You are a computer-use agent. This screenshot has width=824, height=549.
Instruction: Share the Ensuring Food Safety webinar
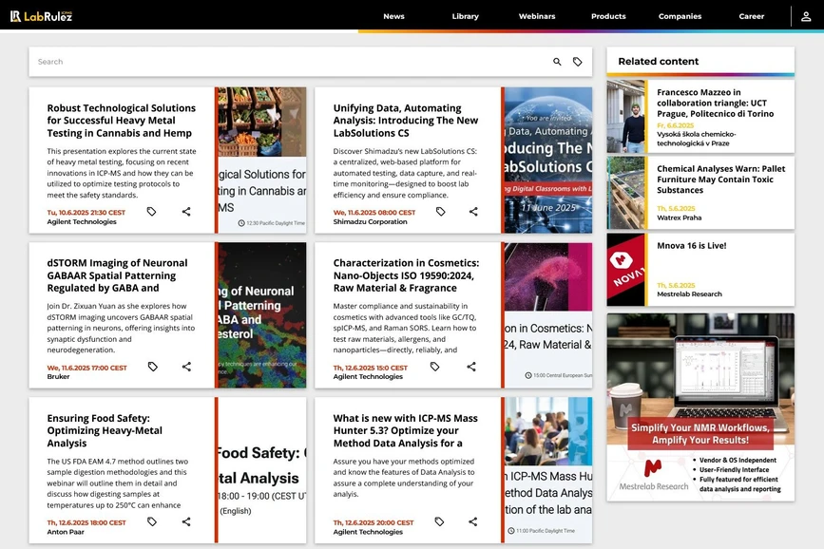[186, 521]
